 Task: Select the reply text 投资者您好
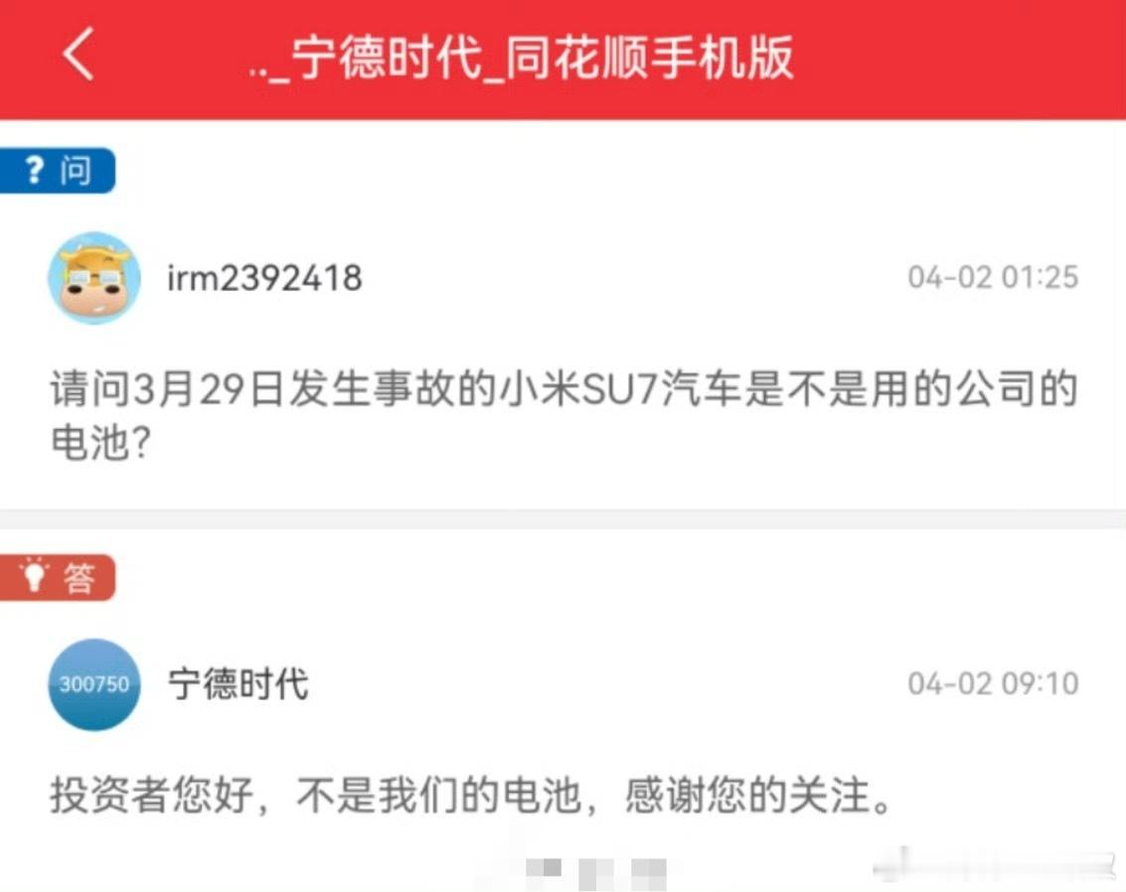152,795
